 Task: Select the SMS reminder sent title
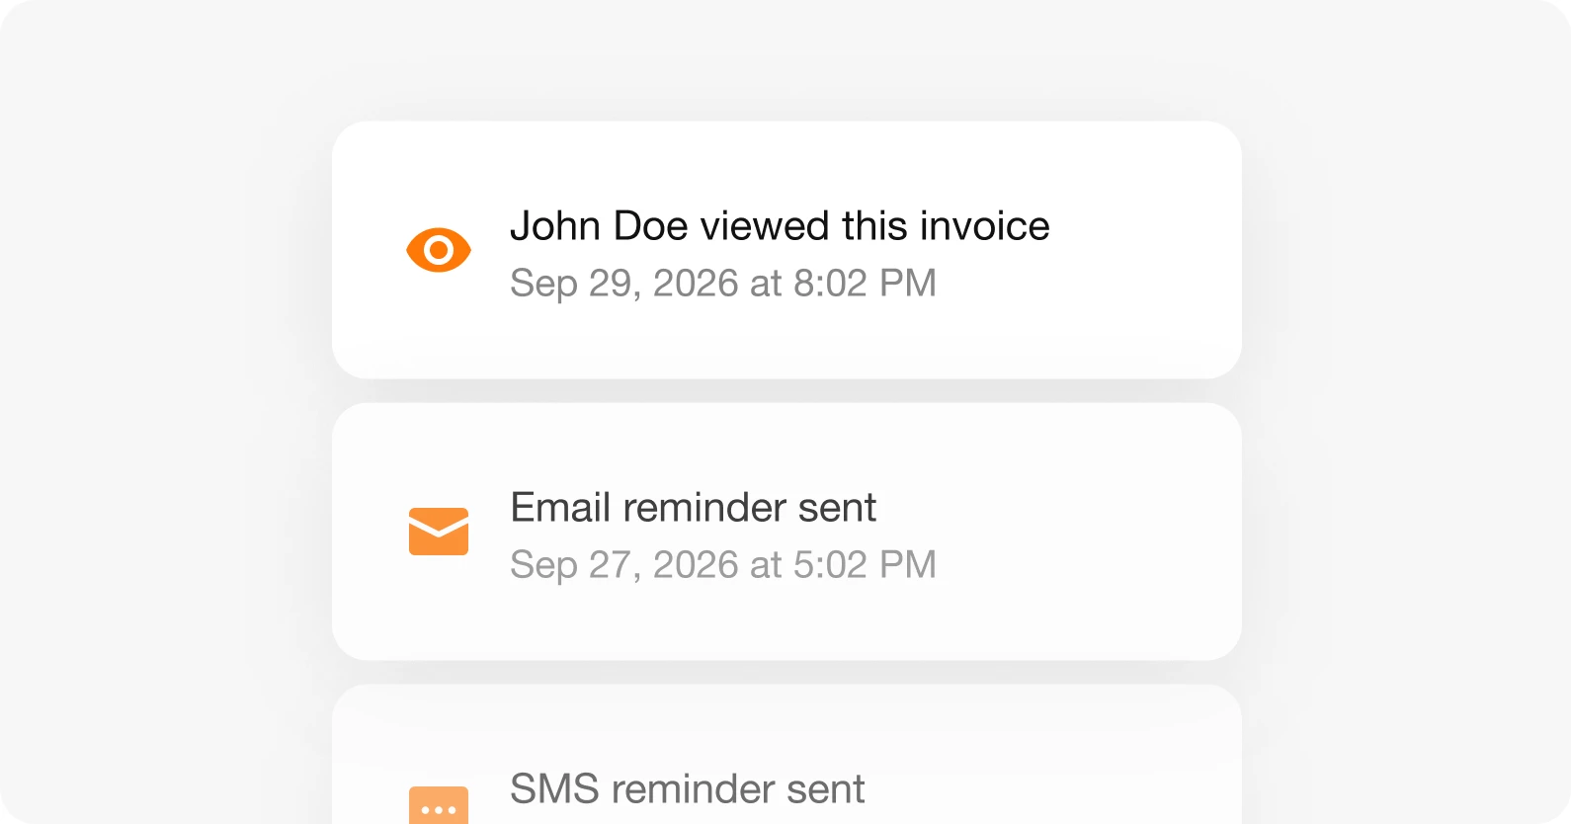(x=687, y=789)
